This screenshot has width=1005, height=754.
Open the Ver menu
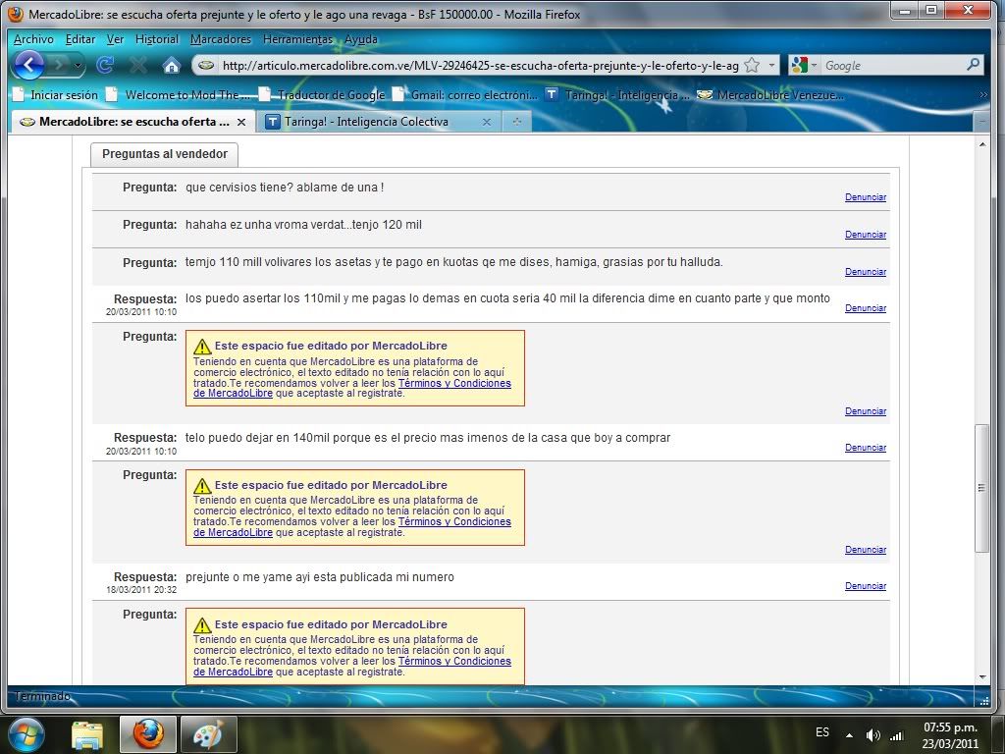tap(116, 39)
